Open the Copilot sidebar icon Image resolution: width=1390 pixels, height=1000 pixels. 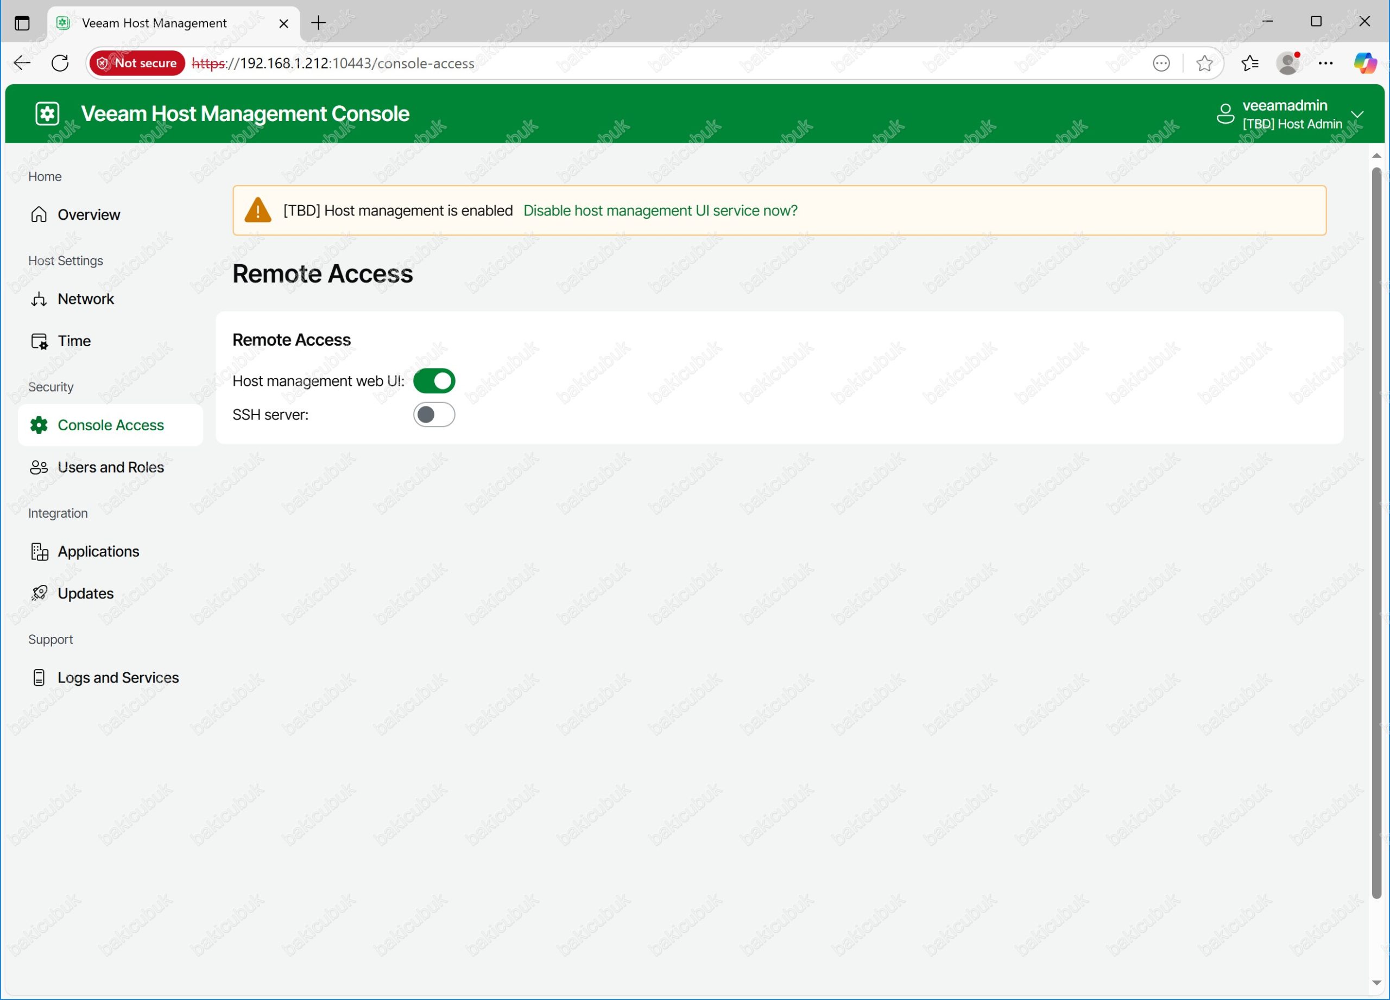tap(1365, 63)
